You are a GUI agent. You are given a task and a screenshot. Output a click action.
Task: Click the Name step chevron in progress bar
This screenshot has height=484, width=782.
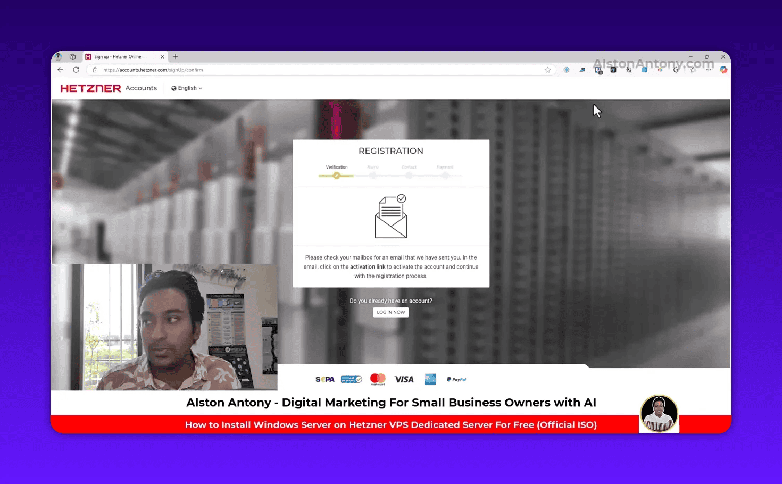373,175
